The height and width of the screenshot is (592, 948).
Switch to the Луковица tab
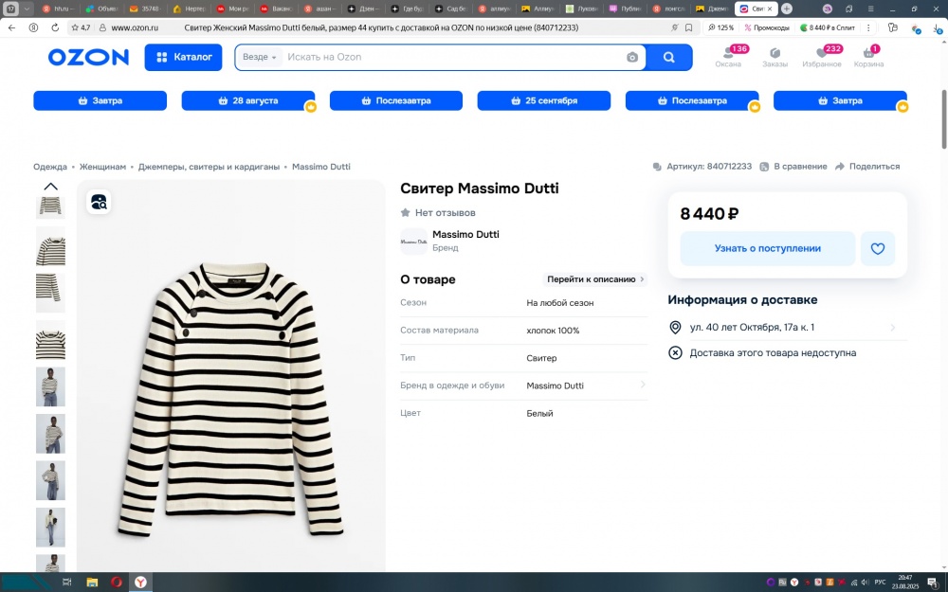point(581,9)
